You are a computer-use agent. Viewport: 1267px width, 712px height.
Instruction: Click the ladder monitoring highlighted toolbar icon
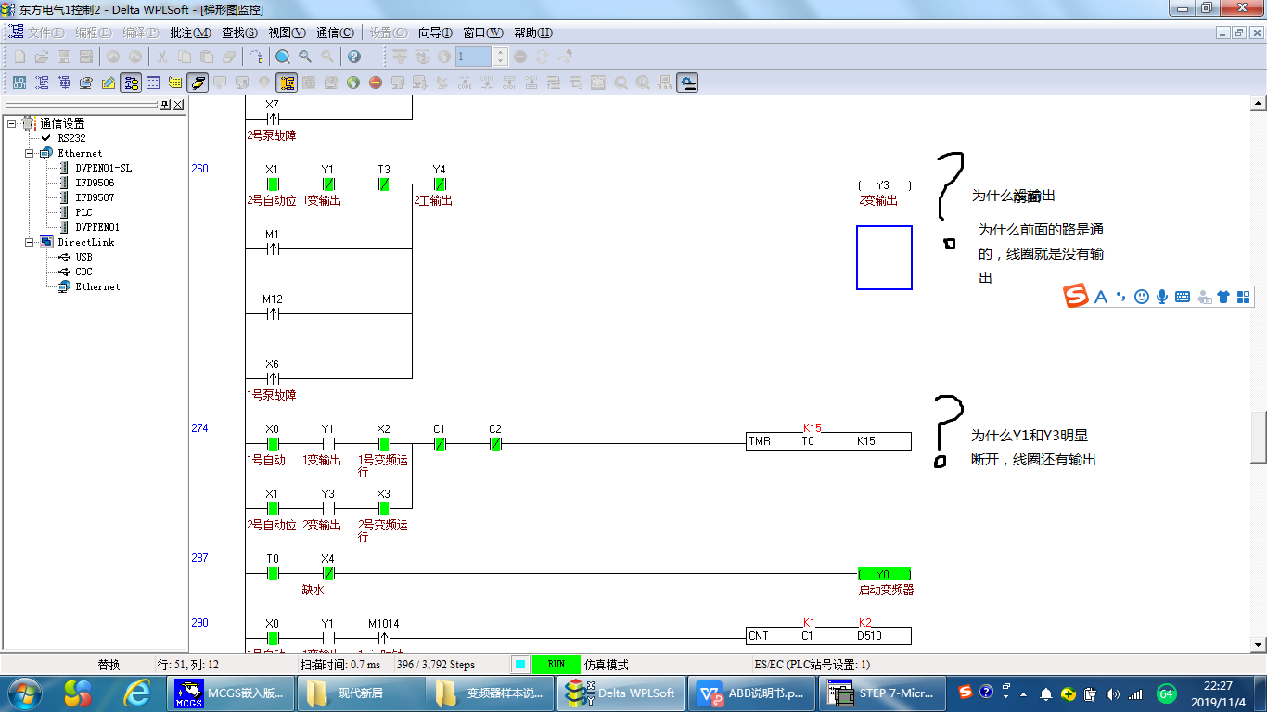[x=287, y=83]
